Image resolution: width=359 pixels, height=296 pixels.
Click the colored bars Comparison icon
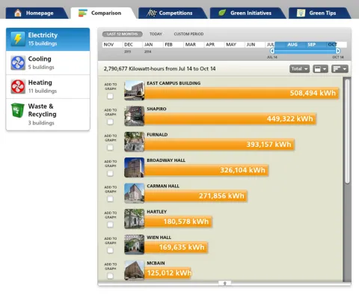[x=83, y=13]
